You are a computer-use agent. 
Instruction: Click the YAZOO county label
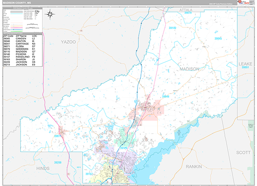pyautogui.click(x=68, y=42)
